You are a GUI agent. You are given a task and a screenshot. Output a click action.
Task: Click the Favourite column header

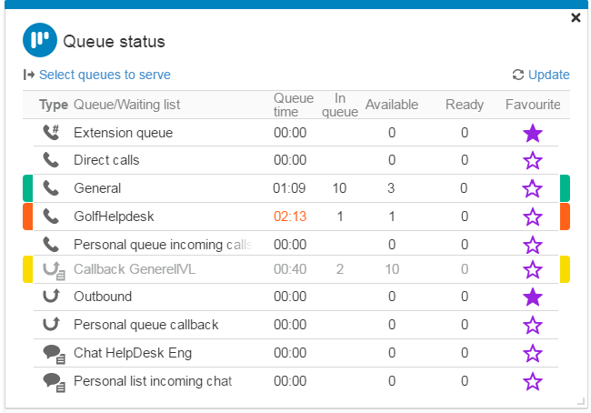533,105
